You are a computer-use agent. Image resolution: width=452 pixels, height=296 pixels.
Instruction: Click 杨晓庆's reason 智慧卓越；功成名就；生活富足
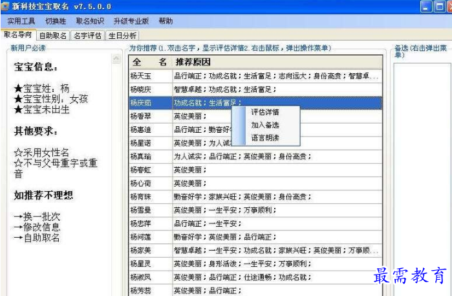(x=225, y=89)
